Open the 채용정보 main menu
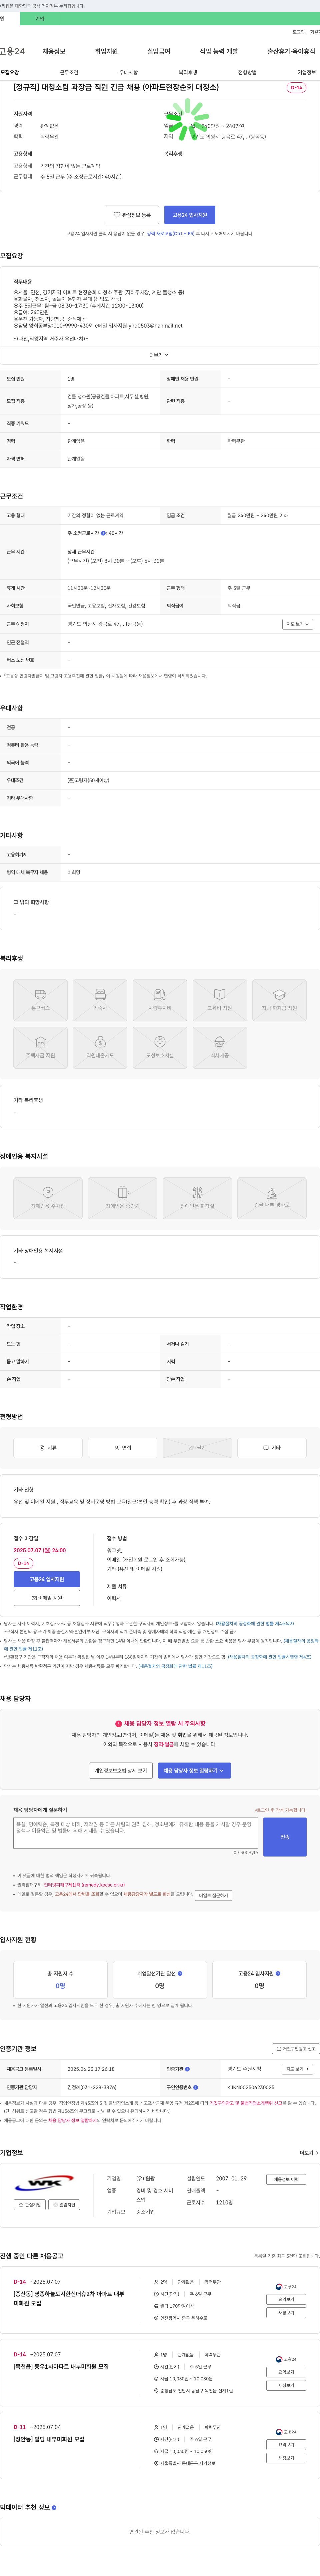320x2576 pixels. click(54, 51)
